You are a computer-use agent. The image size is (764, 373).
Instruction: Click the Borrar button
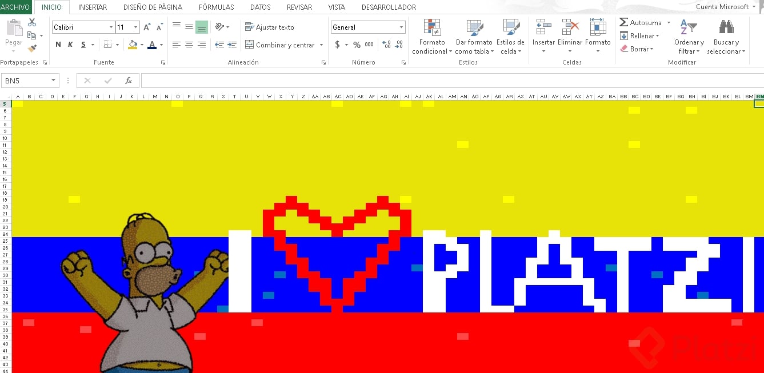(x=635, y=49)
